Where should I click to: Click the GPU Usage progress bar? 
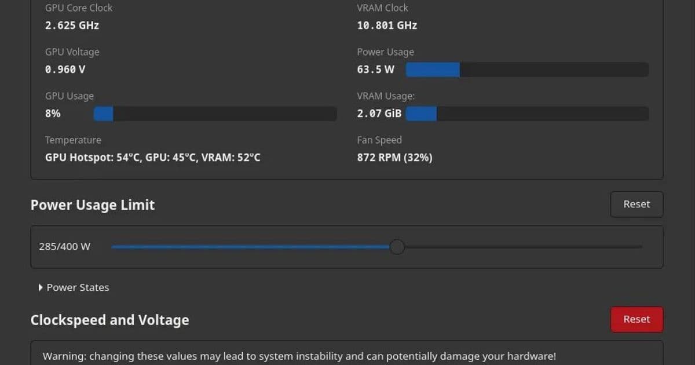pyautogui.click(x=214, y=114)
